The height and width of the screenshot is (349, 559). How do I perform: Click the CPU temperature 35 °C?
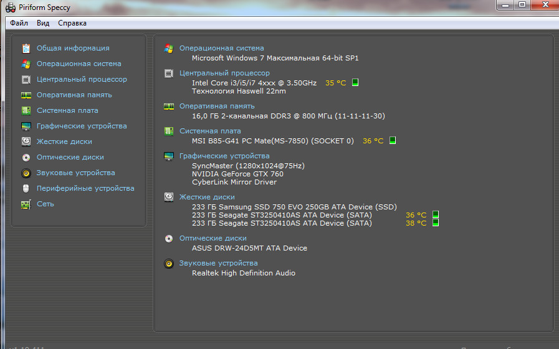335,83
